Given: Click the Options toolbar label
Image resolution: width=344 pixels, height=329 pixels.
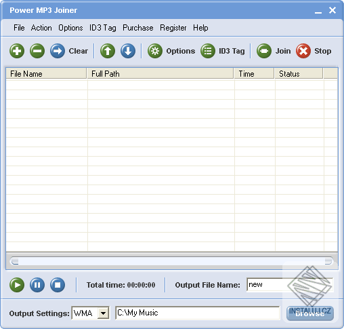Looking at the screenshot, I should [181, 51].
